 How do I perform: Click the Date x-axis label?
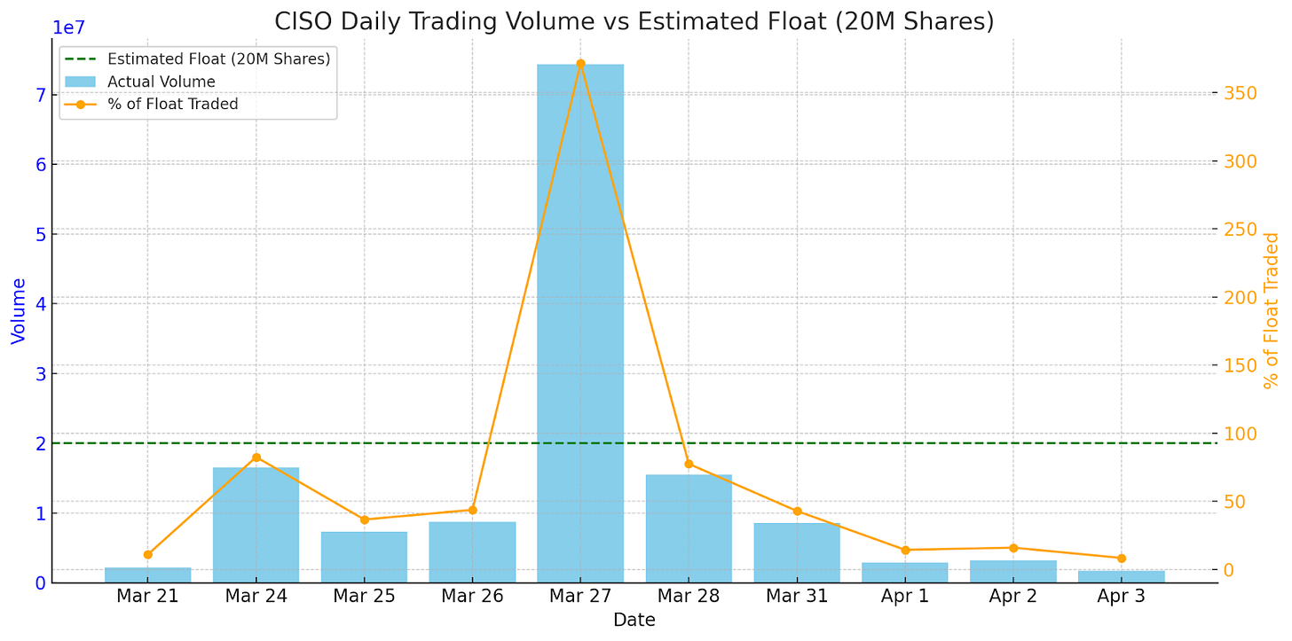pos(634,621)
